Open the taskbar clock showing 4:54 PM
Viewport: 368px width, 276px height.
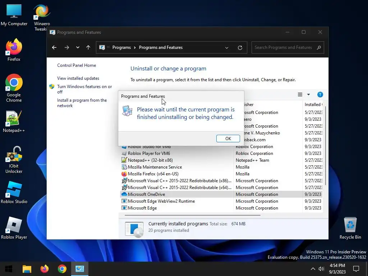337,269
